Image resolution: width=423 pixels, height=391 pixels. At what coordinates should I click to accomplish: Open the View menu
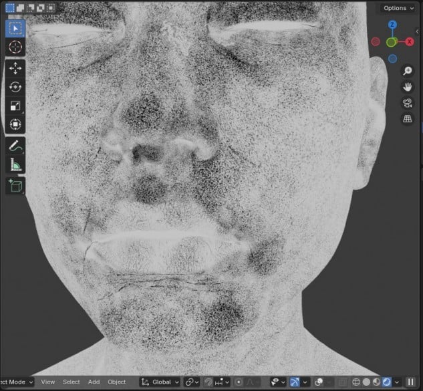tap(48, 382)
